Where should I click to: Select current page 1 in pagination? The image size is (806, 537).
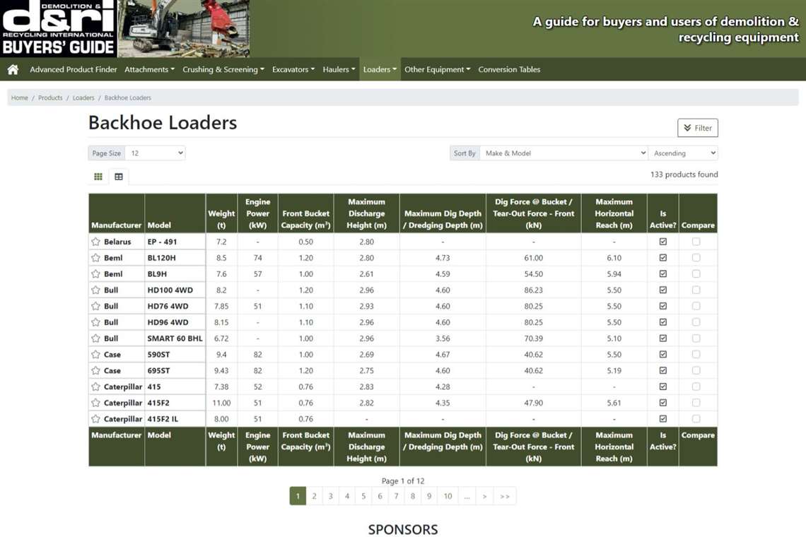click(x=298, y=496)
